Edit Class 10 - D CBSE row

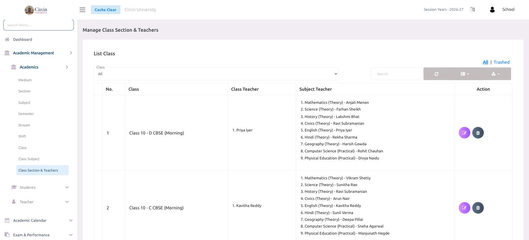(x=464, y=133)
